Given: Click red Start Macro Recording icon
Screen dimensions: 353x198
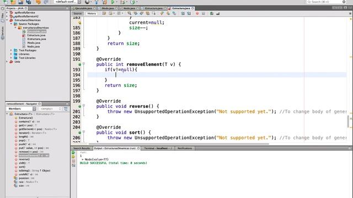Looking at the screenshot, I should point(197,13).
